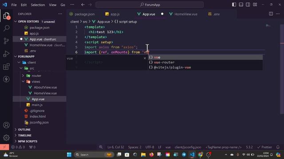Open AboutView.vue in the file tree
The width and height of the screenshot is (284, 159).
point(45,87)
